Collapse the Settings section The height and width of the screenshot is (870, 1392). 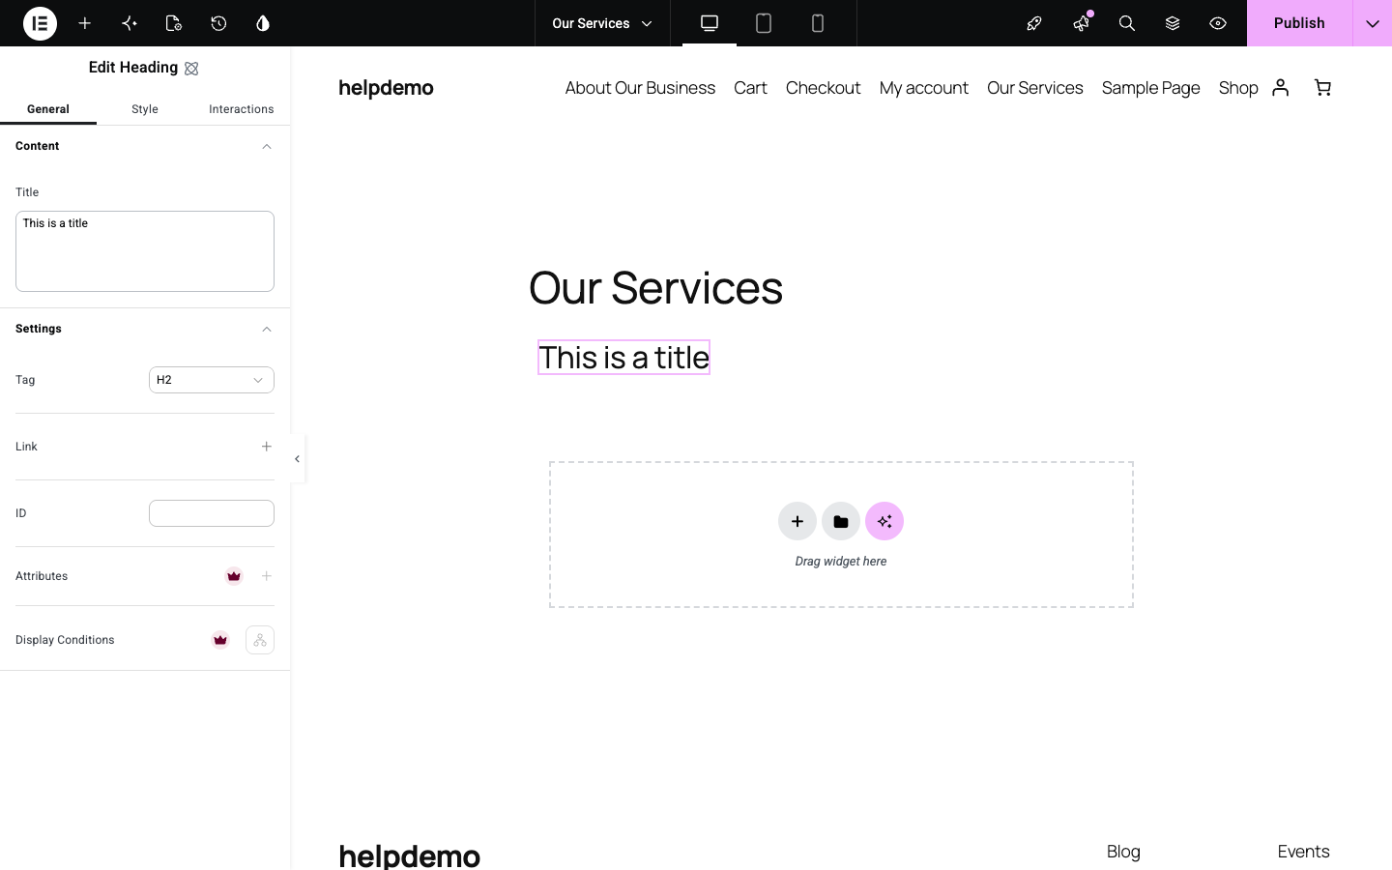(267, 329)
